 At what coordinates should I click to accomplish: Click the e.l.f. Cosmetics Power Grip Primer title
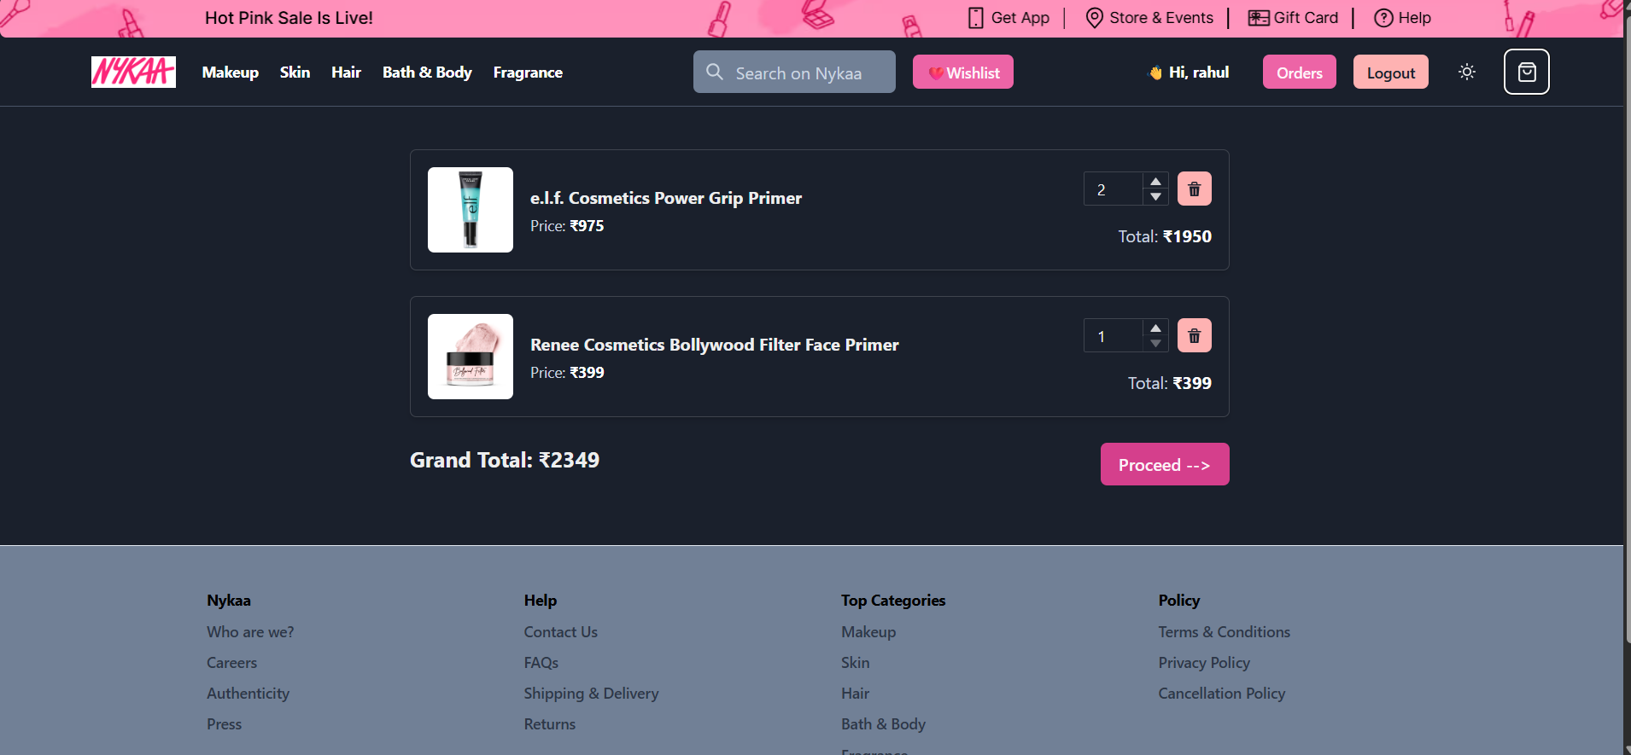point(666,198)
